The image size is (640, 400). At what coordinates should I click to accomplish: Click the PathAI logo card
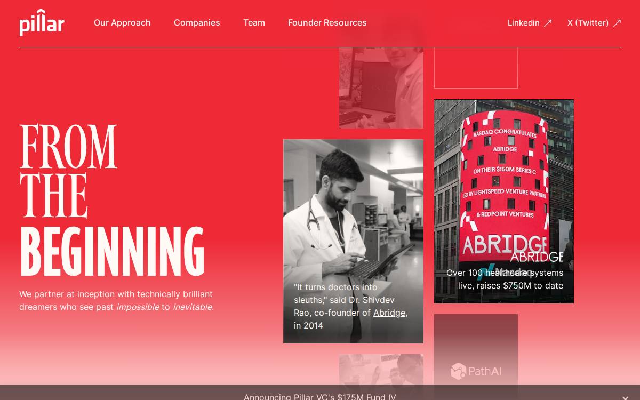476,357
